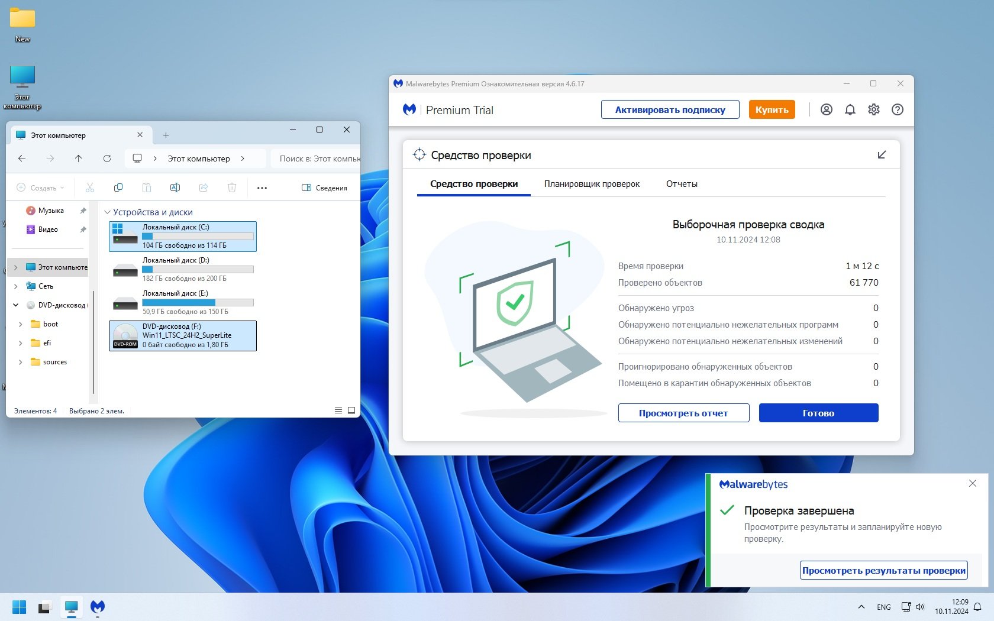Go up one folder level in Explorer
The width and height of the screenshot is (994, 621).
(x=79, y=159)
